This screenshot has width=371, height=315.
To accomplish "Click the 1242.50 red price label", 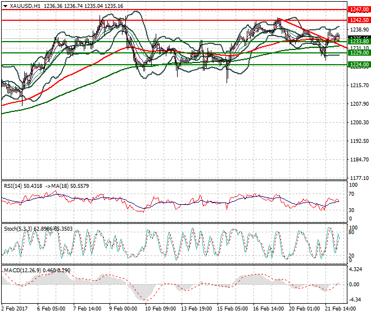I will pyautogui.click(x=359, y=20).
